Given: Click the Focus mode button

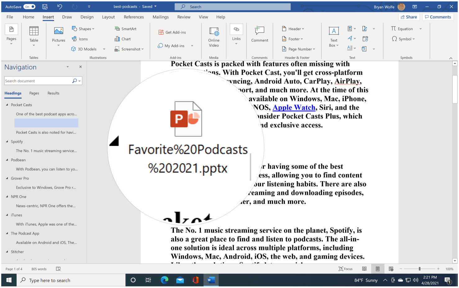Looking at the screenshot, I should point(346,269).
